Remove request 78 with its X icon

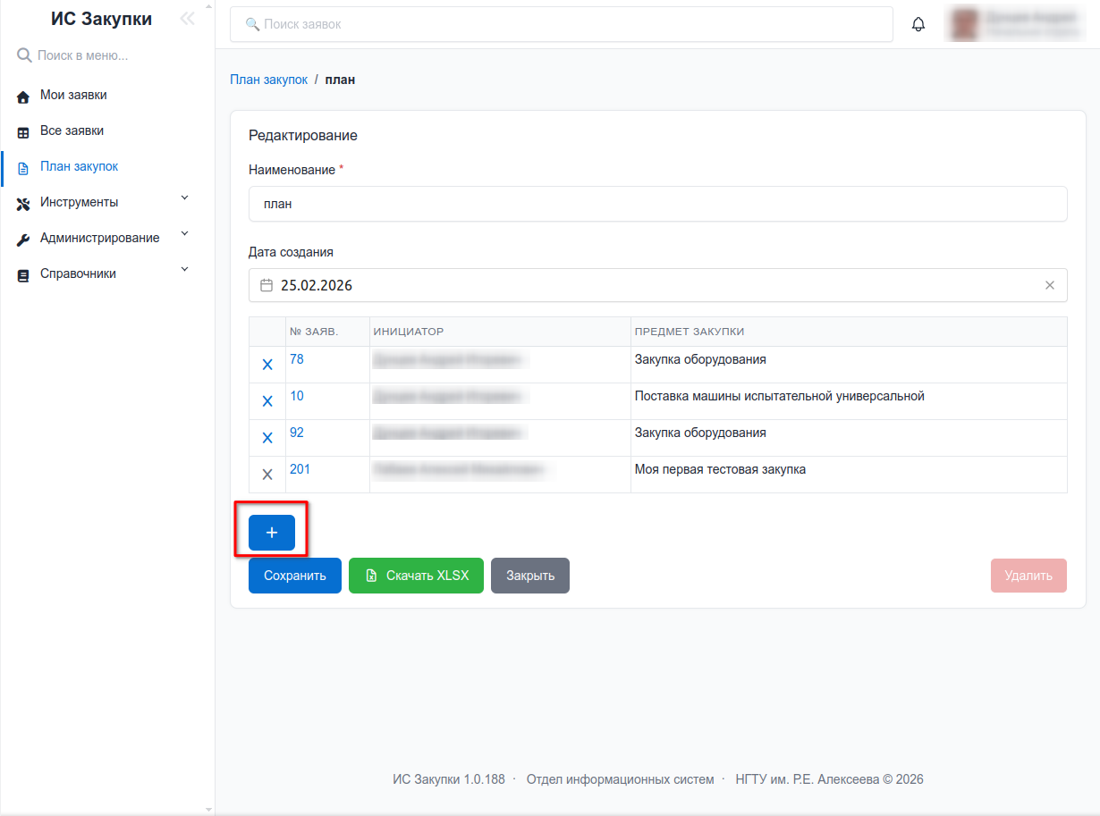[x=267, y=365]
